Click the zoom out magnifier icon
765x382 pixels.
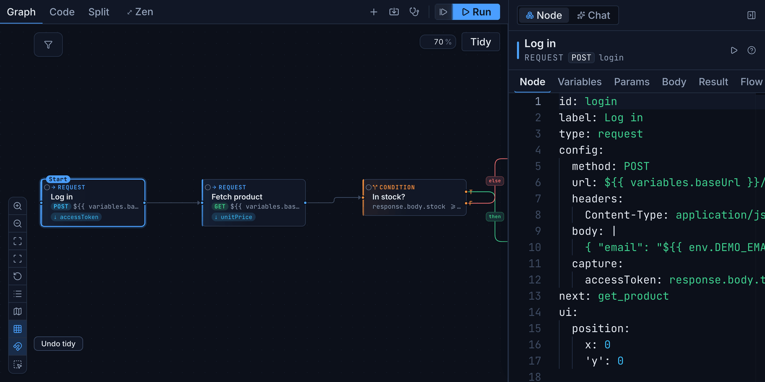[x=18, y=223]
